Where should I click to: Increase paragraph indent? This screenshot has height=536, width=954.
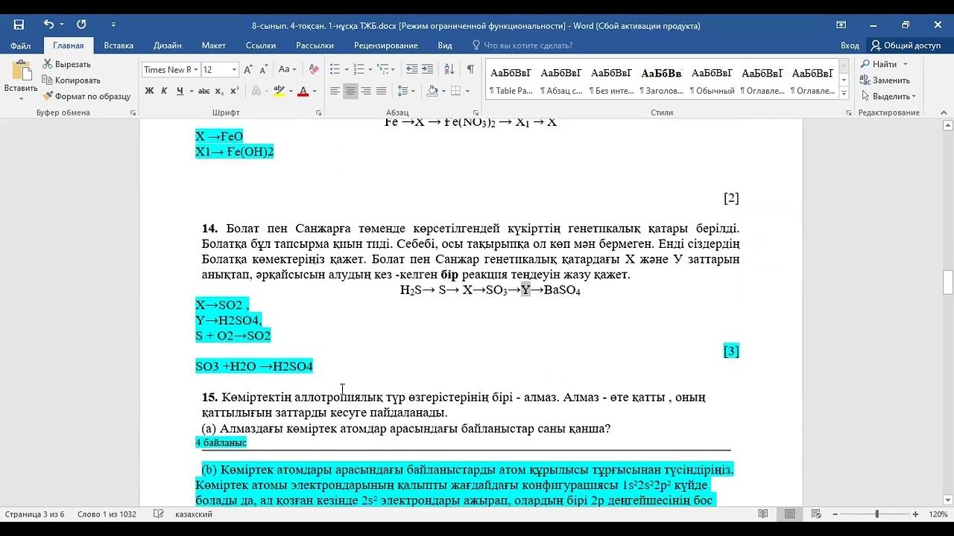pos(426,69)
